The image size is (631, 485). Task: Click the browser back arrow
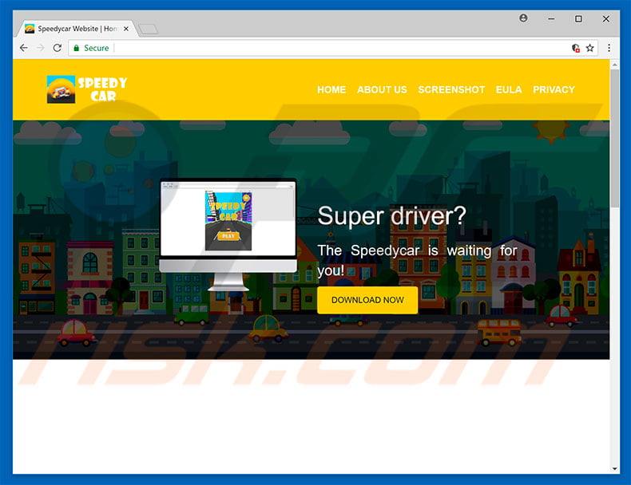(24, 48)
